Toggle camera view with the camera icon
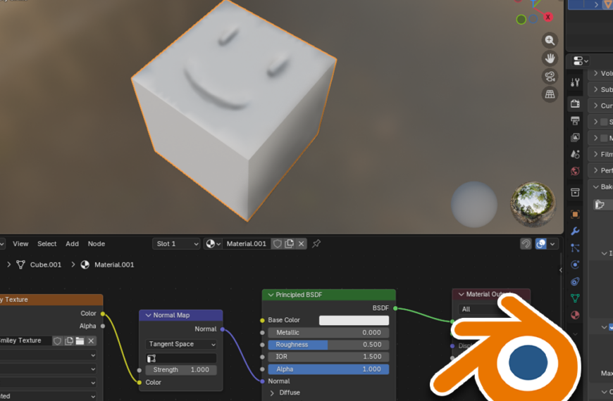The image size is (613, 401). click(x=550, y=76)
